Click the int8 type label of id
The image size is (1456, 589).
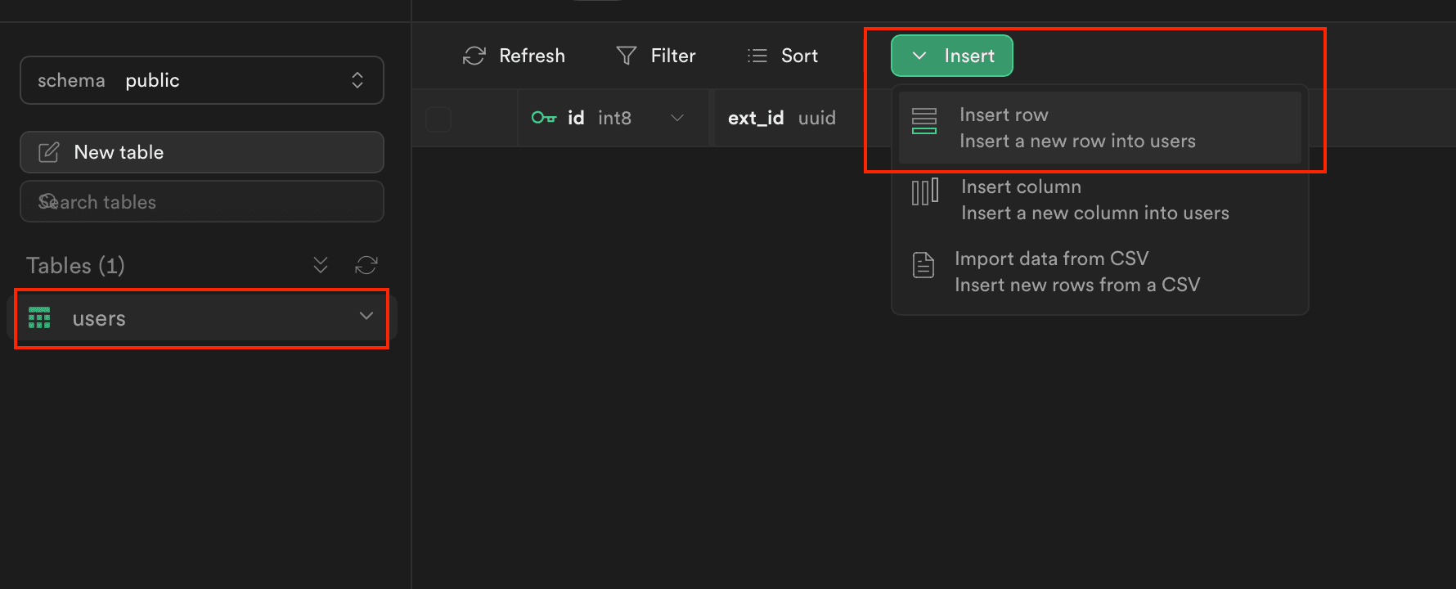click(x=614, y=118)
